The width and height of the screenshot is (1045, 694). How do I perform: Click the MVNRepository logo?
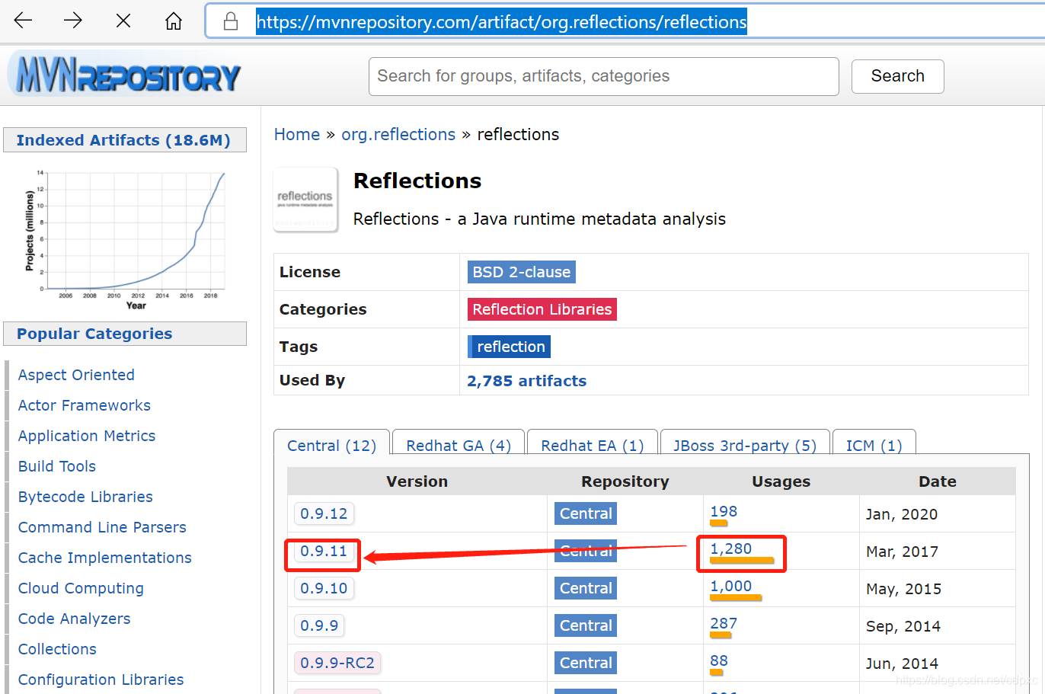point(126,75)
